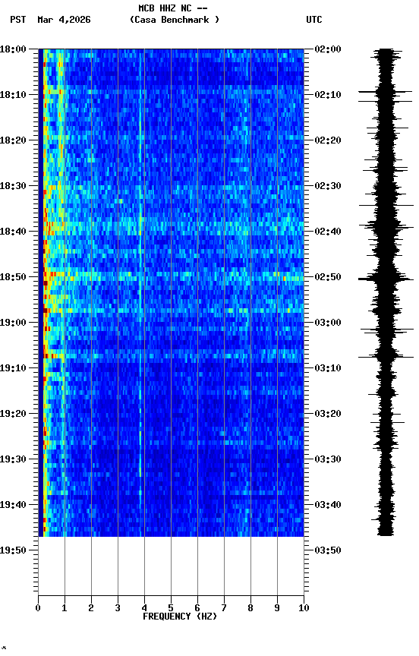The height and width of the screenshot is (656, 419).
Task: Select the 'UTC' timezone label
Action: [314, 20]
